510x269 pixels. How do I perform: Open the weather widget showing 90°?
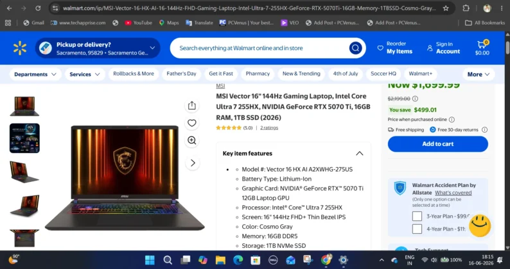pyautogui.click(x=13, y=259)
